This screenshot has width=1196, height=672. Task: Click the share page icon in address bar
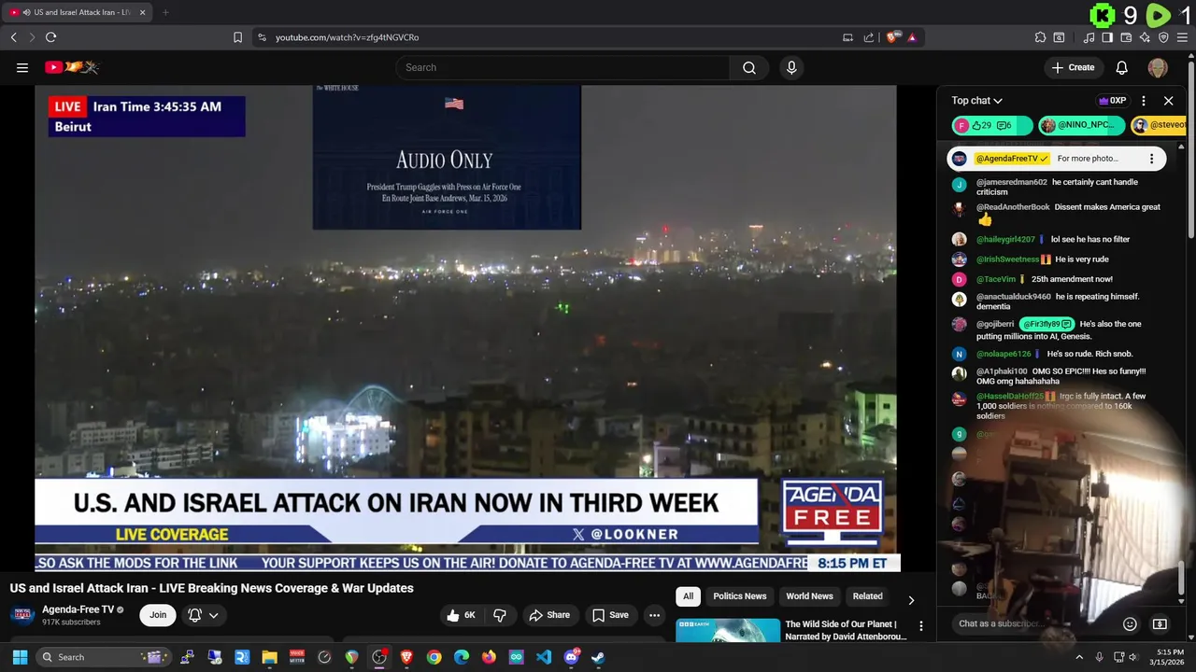[x=869, y=37]
